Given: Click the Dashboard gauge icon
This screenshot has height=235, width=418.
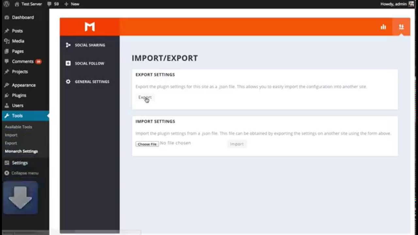Looking at the screenshot, I should [x=7, y=17].
